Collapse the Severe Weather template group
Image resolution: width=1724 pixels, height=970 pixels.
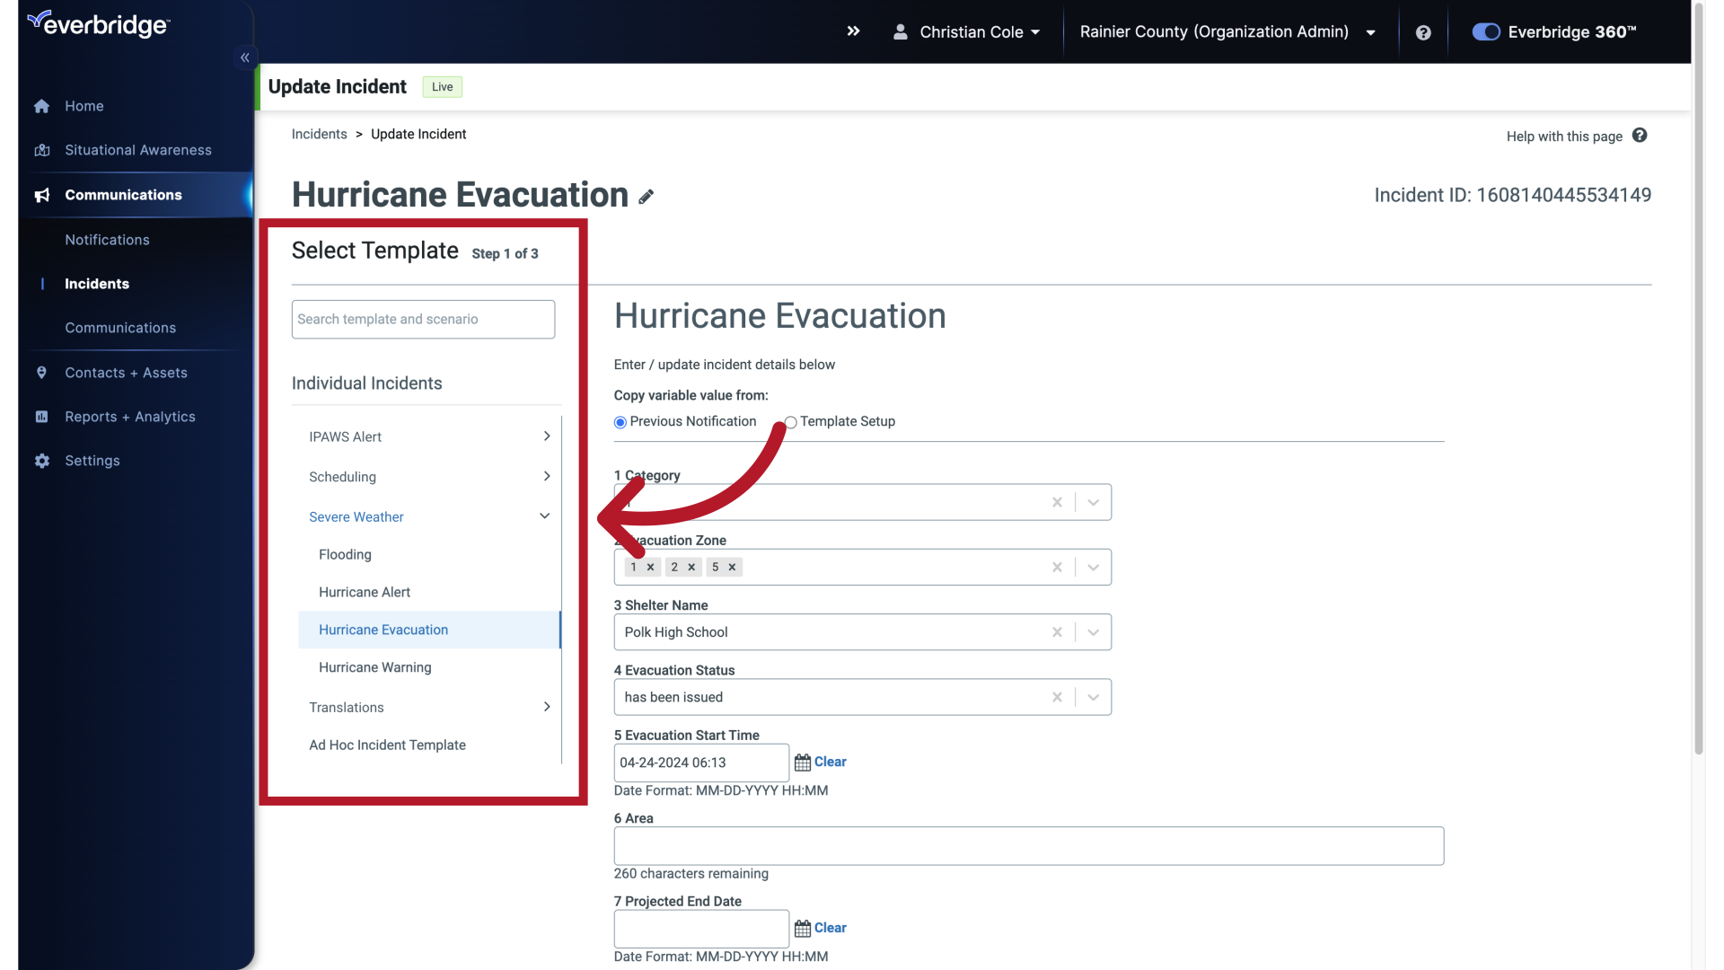click(x=544, y=516)
